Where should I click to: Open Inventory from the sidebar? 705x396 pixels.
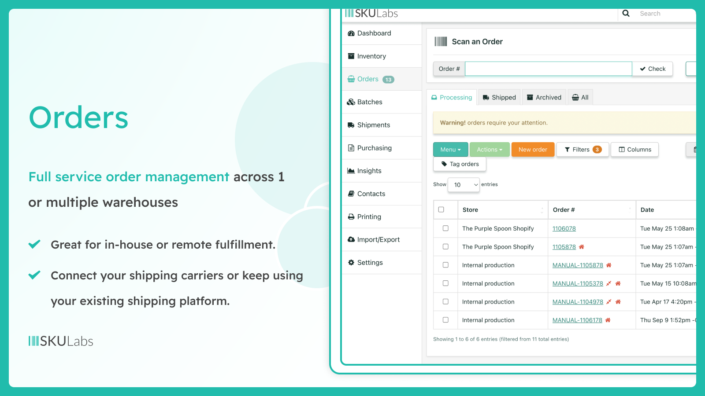coord(382,56)
